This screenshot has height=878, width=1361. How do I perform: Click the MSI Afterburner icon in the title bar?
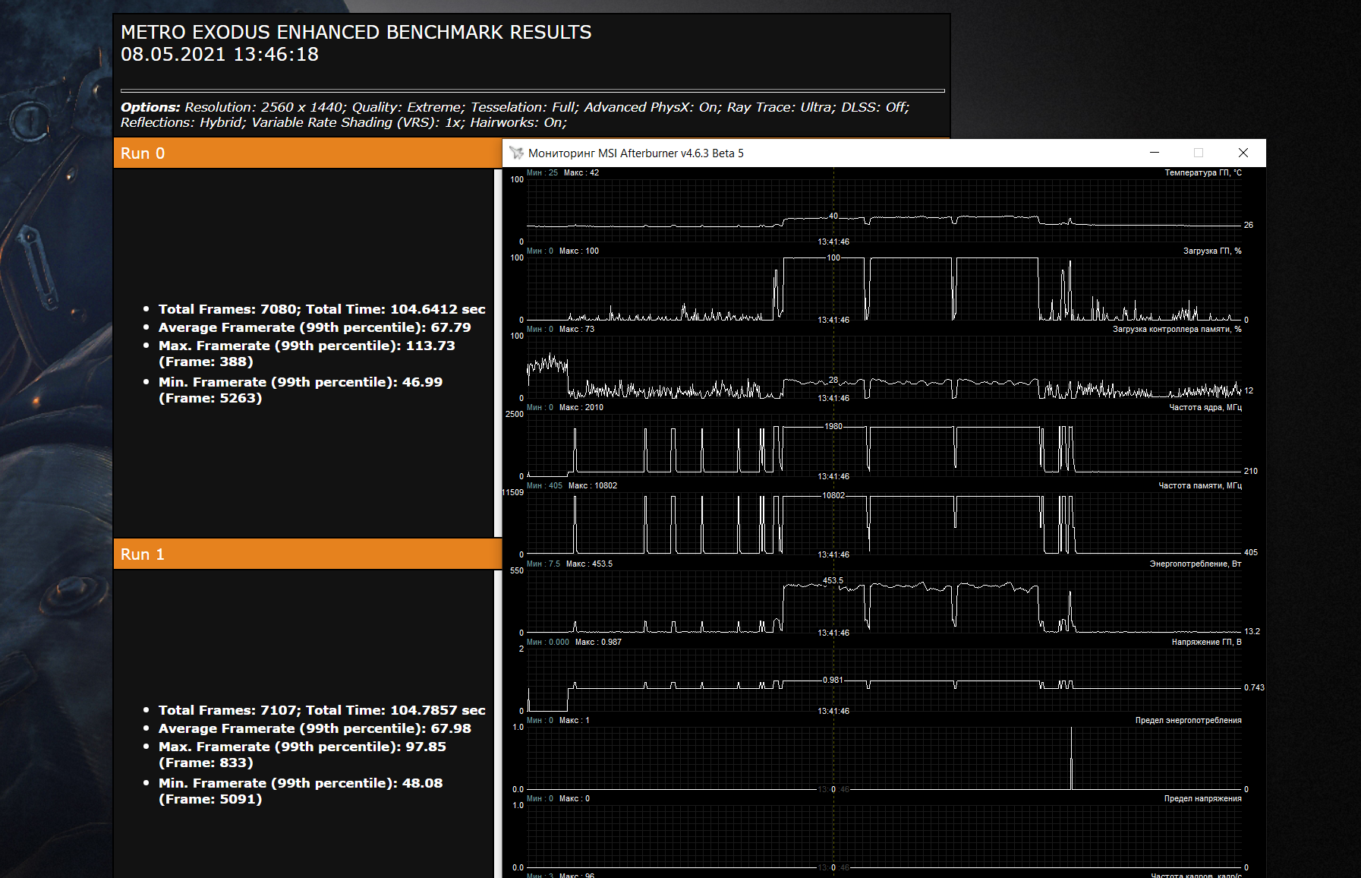pos(517,153)
